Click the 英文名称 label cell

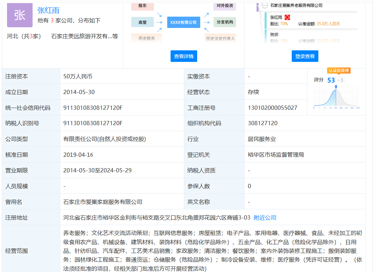pos(214,202)
